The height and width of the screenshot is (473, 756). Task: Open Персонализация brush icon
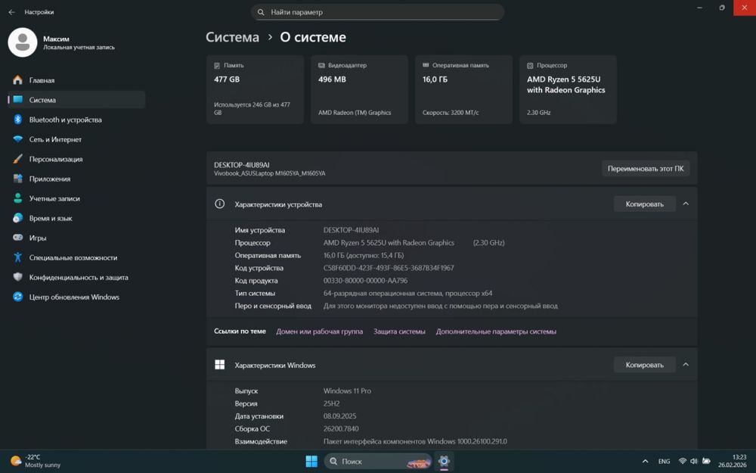click(18, 159)
